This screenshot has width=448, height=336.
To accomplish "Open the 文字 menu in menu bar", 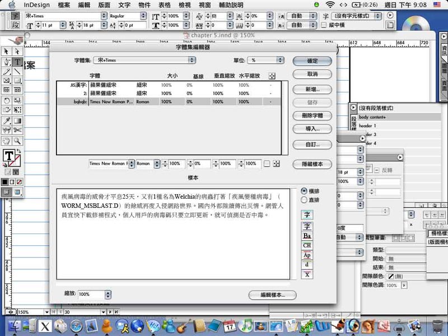I will (x=124, y=4).
